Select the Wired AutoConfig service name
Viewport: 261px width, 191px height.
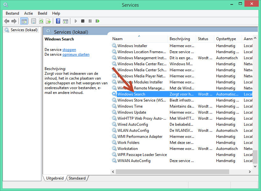132,124
